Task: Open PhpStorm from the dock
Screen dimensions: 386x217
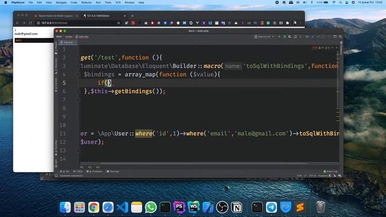Action: point(179,207)
